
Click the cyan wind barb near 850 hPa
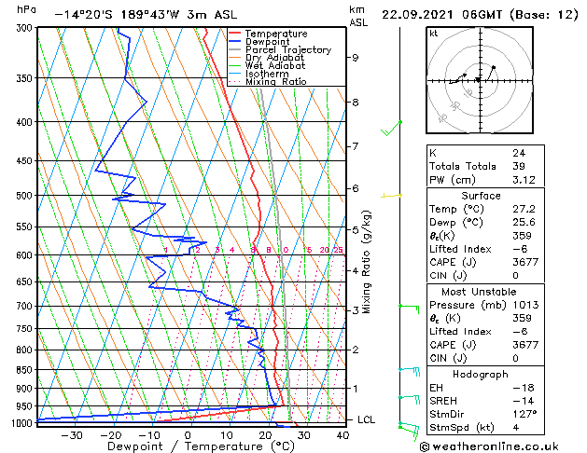point(408,370)
